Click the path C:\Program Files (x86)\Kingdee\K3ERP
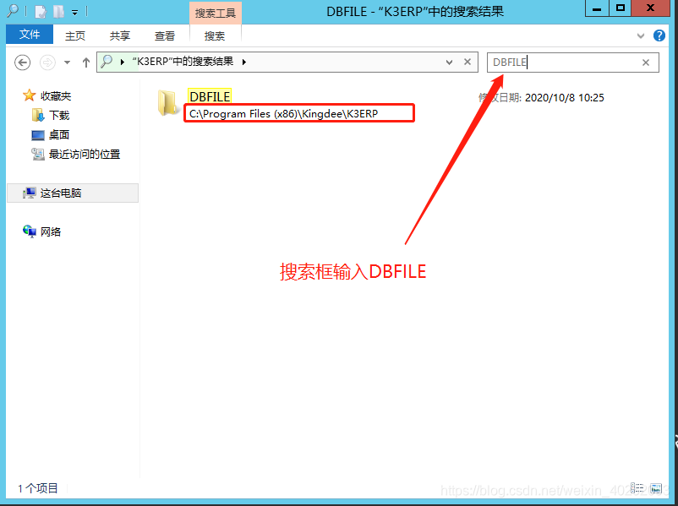The width and height of the screenshot is (678, 506). coord(284,114)
